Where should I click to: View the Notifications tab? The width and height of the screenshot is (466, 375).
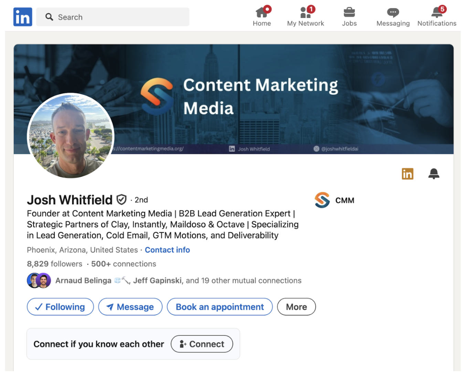click(437, 17)
